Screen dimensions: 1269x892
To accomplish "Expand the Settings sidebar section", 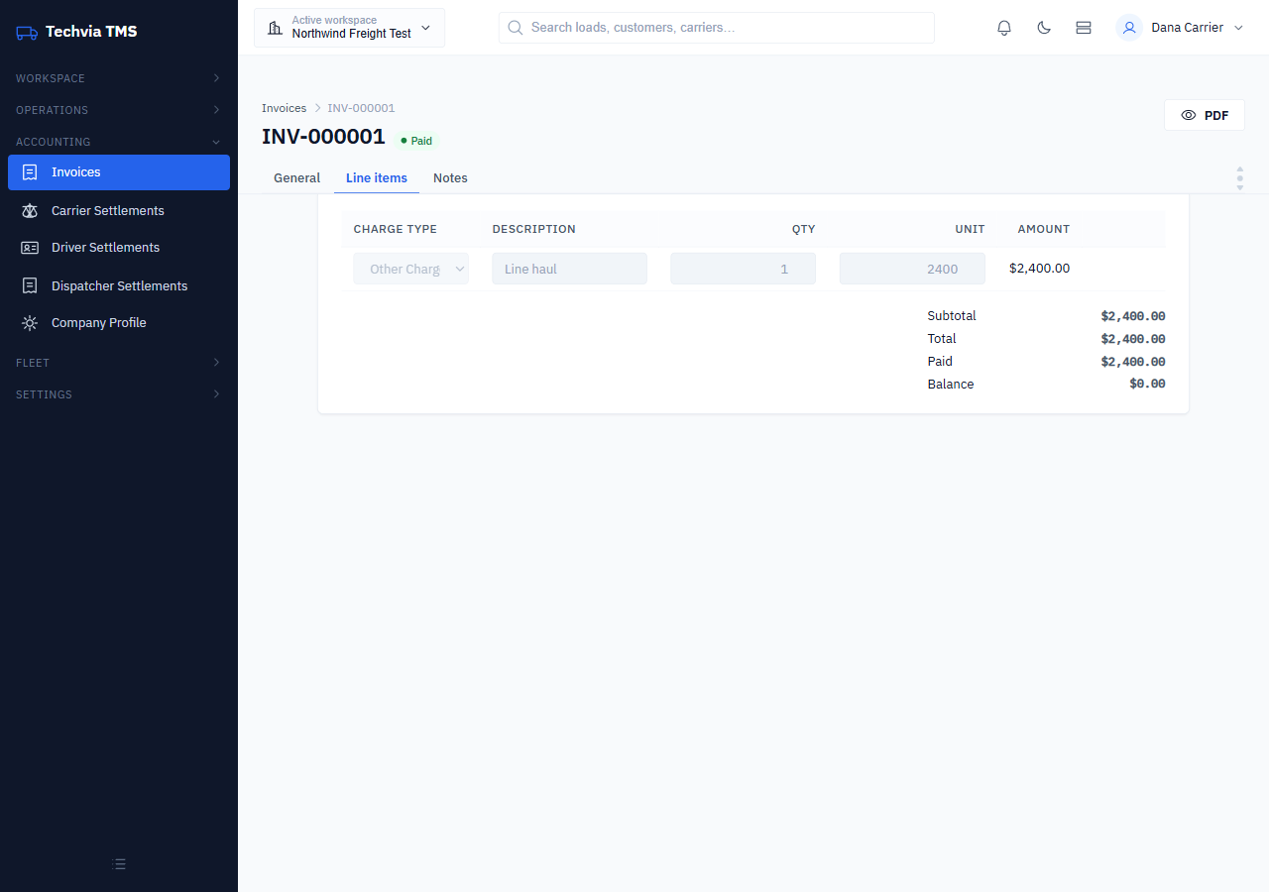I will click(x=119, y=394).
